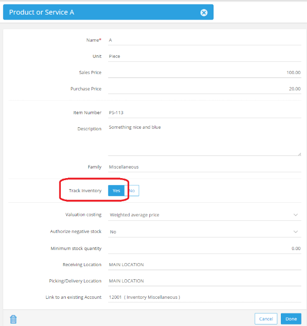Click the trash delete icon
The width and height of the screenshot is (307, 326).
click(x=13, y=319)
